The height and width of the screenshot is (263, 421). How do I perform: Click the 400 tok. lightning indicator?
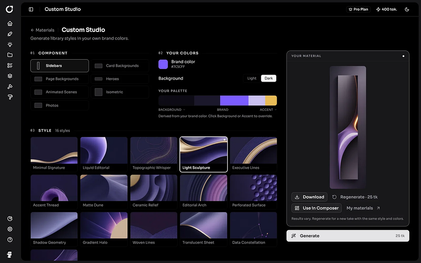[387, 9]
